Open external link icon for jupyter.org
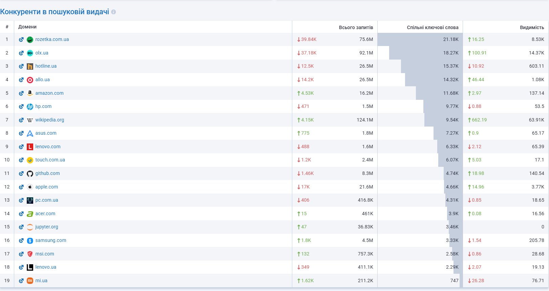This screenshot has height=291, width=549. tap(21, 227)
